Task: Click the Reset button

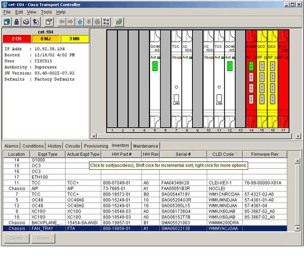Action: [x=43, y=238]
